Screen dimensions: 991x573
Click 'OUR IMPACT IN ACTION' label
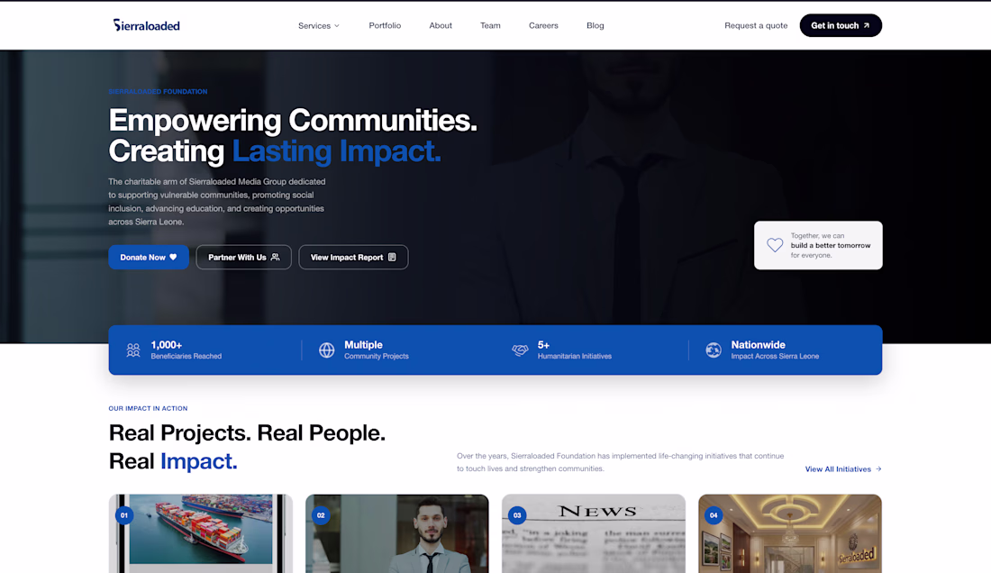tap(148, 409)
